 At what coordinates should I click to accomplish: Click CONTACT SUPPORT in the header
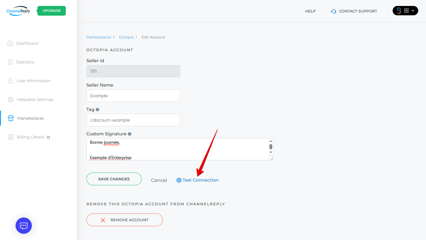pyautogui.click(x=358, y=11)
